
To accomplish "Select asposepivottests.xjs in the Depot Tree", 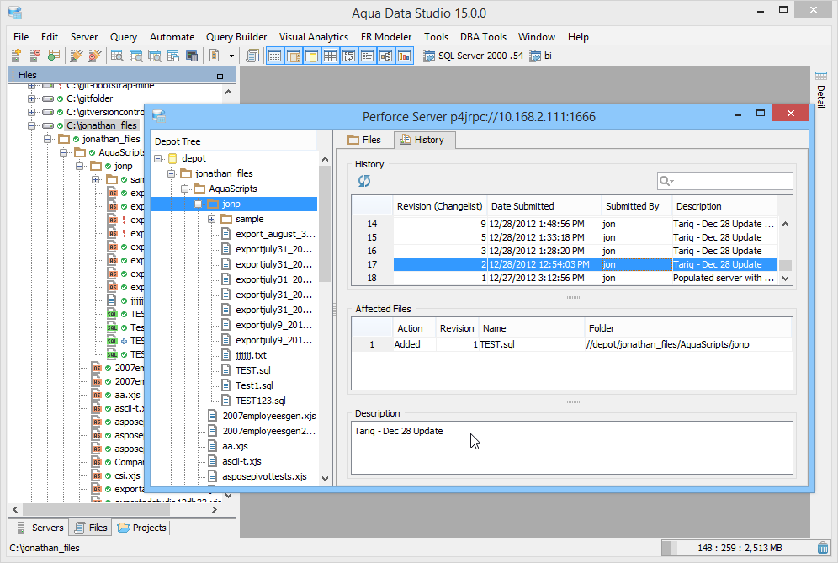I will tap(264, 476).
